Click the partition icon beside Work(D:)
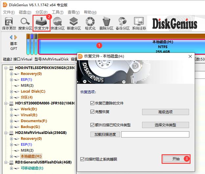This screenshot has height=174, width=205. click(17, 109)
